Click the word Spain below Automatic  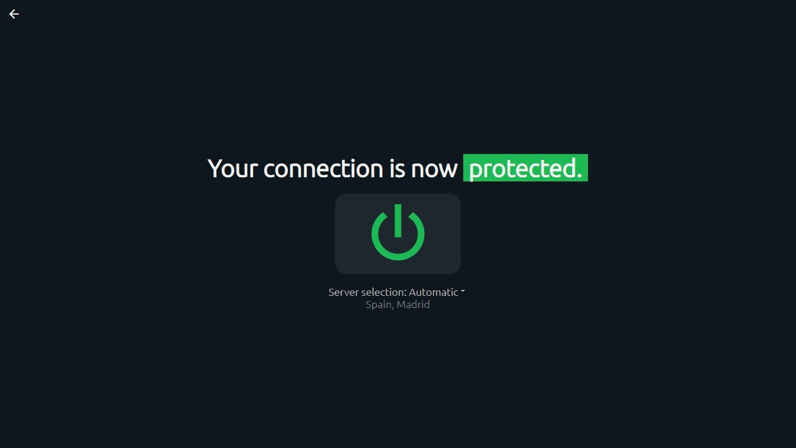[x=379, y=304]
